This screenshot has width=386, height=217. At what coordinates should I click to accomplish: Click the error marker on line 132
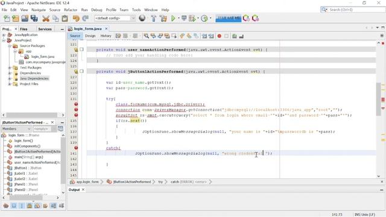76,104
